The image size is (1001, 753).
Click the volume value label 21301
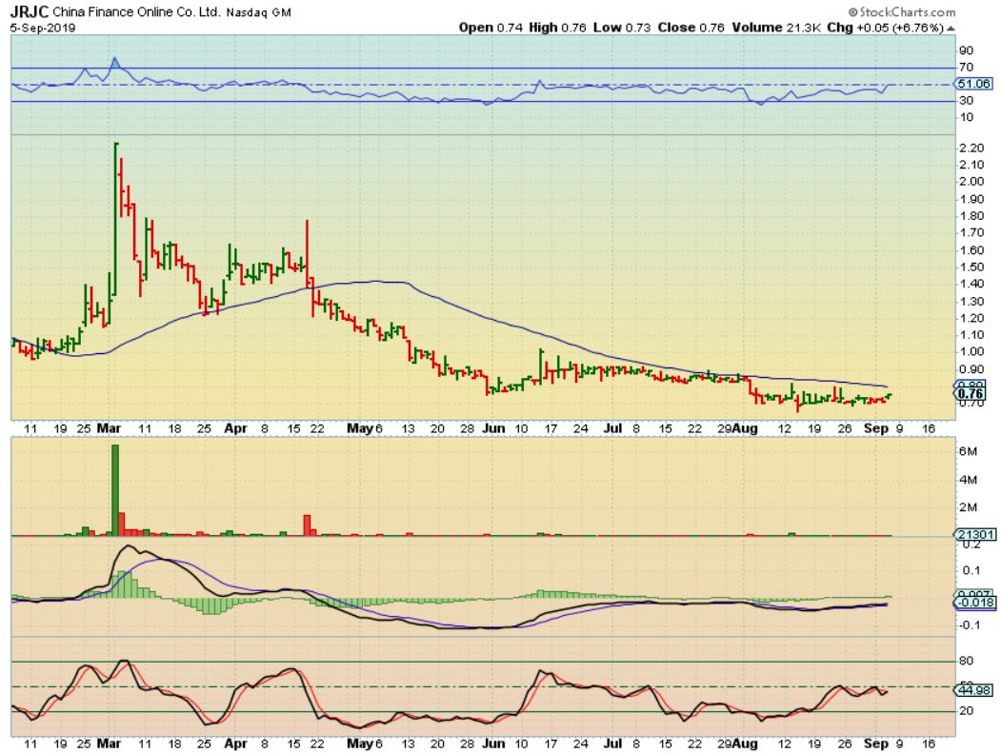point(973,537)
